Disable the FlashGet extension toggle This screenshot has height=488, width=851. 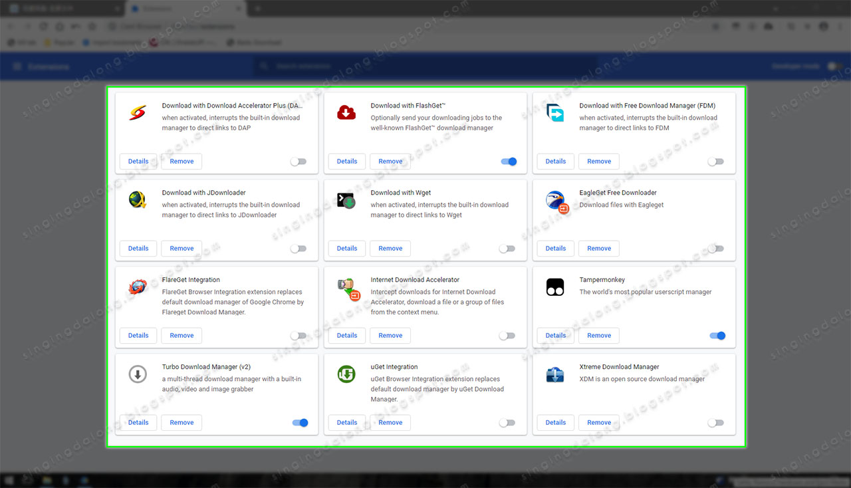(509, 162)
